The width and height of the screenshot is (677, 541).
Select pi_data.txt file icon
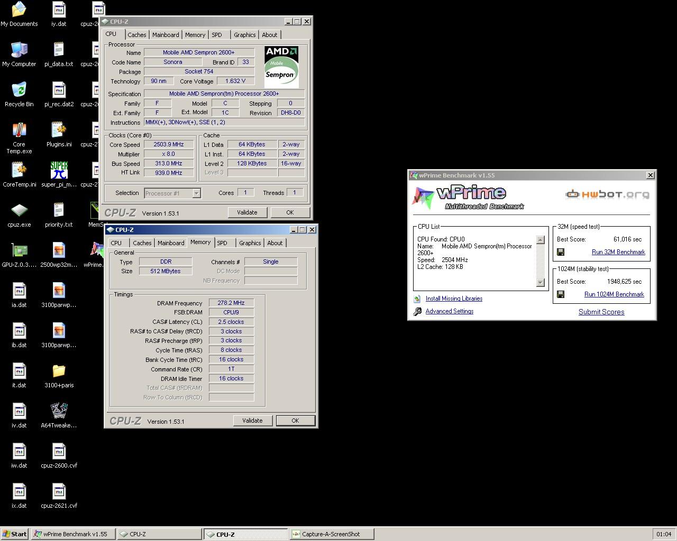click(59, 54)
